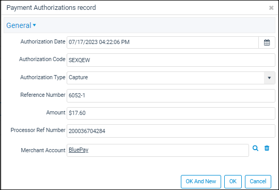Click the Payment Authorizations record title
Viewport: 279px width, 190px height.
pyautogui.click(x=51, y=8)
